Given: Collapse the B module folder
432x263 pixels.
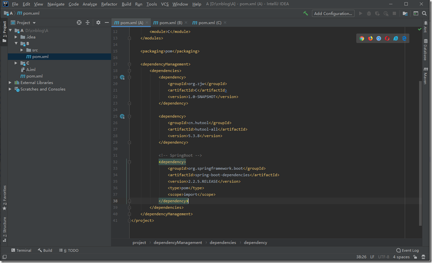Looking at the screenshot, I should pyautogui.click(x=16, y=43).
